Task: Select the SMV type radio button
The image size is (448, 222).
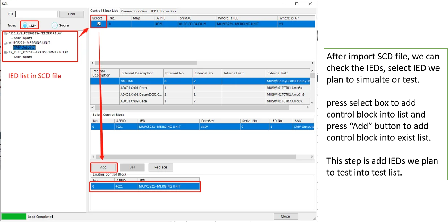Action: click(x=25, y=25)
